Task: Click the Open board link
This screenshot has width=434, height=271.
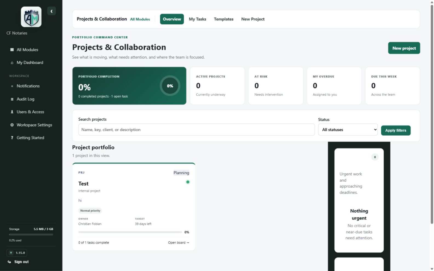Action: (x=179, y=243)
